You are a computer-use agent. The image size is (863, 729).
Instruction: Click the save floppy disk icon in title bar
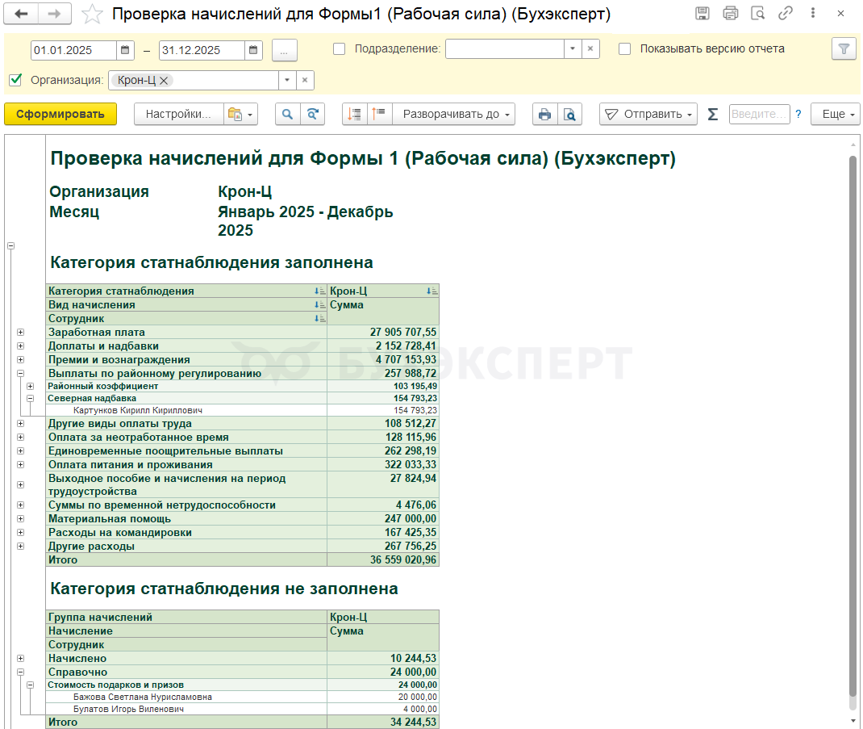point(702,14)
